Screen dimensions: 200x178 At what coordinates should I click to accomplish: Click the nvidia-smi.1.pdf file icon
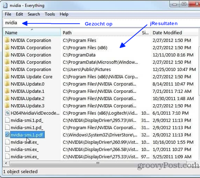pos(7,135)
